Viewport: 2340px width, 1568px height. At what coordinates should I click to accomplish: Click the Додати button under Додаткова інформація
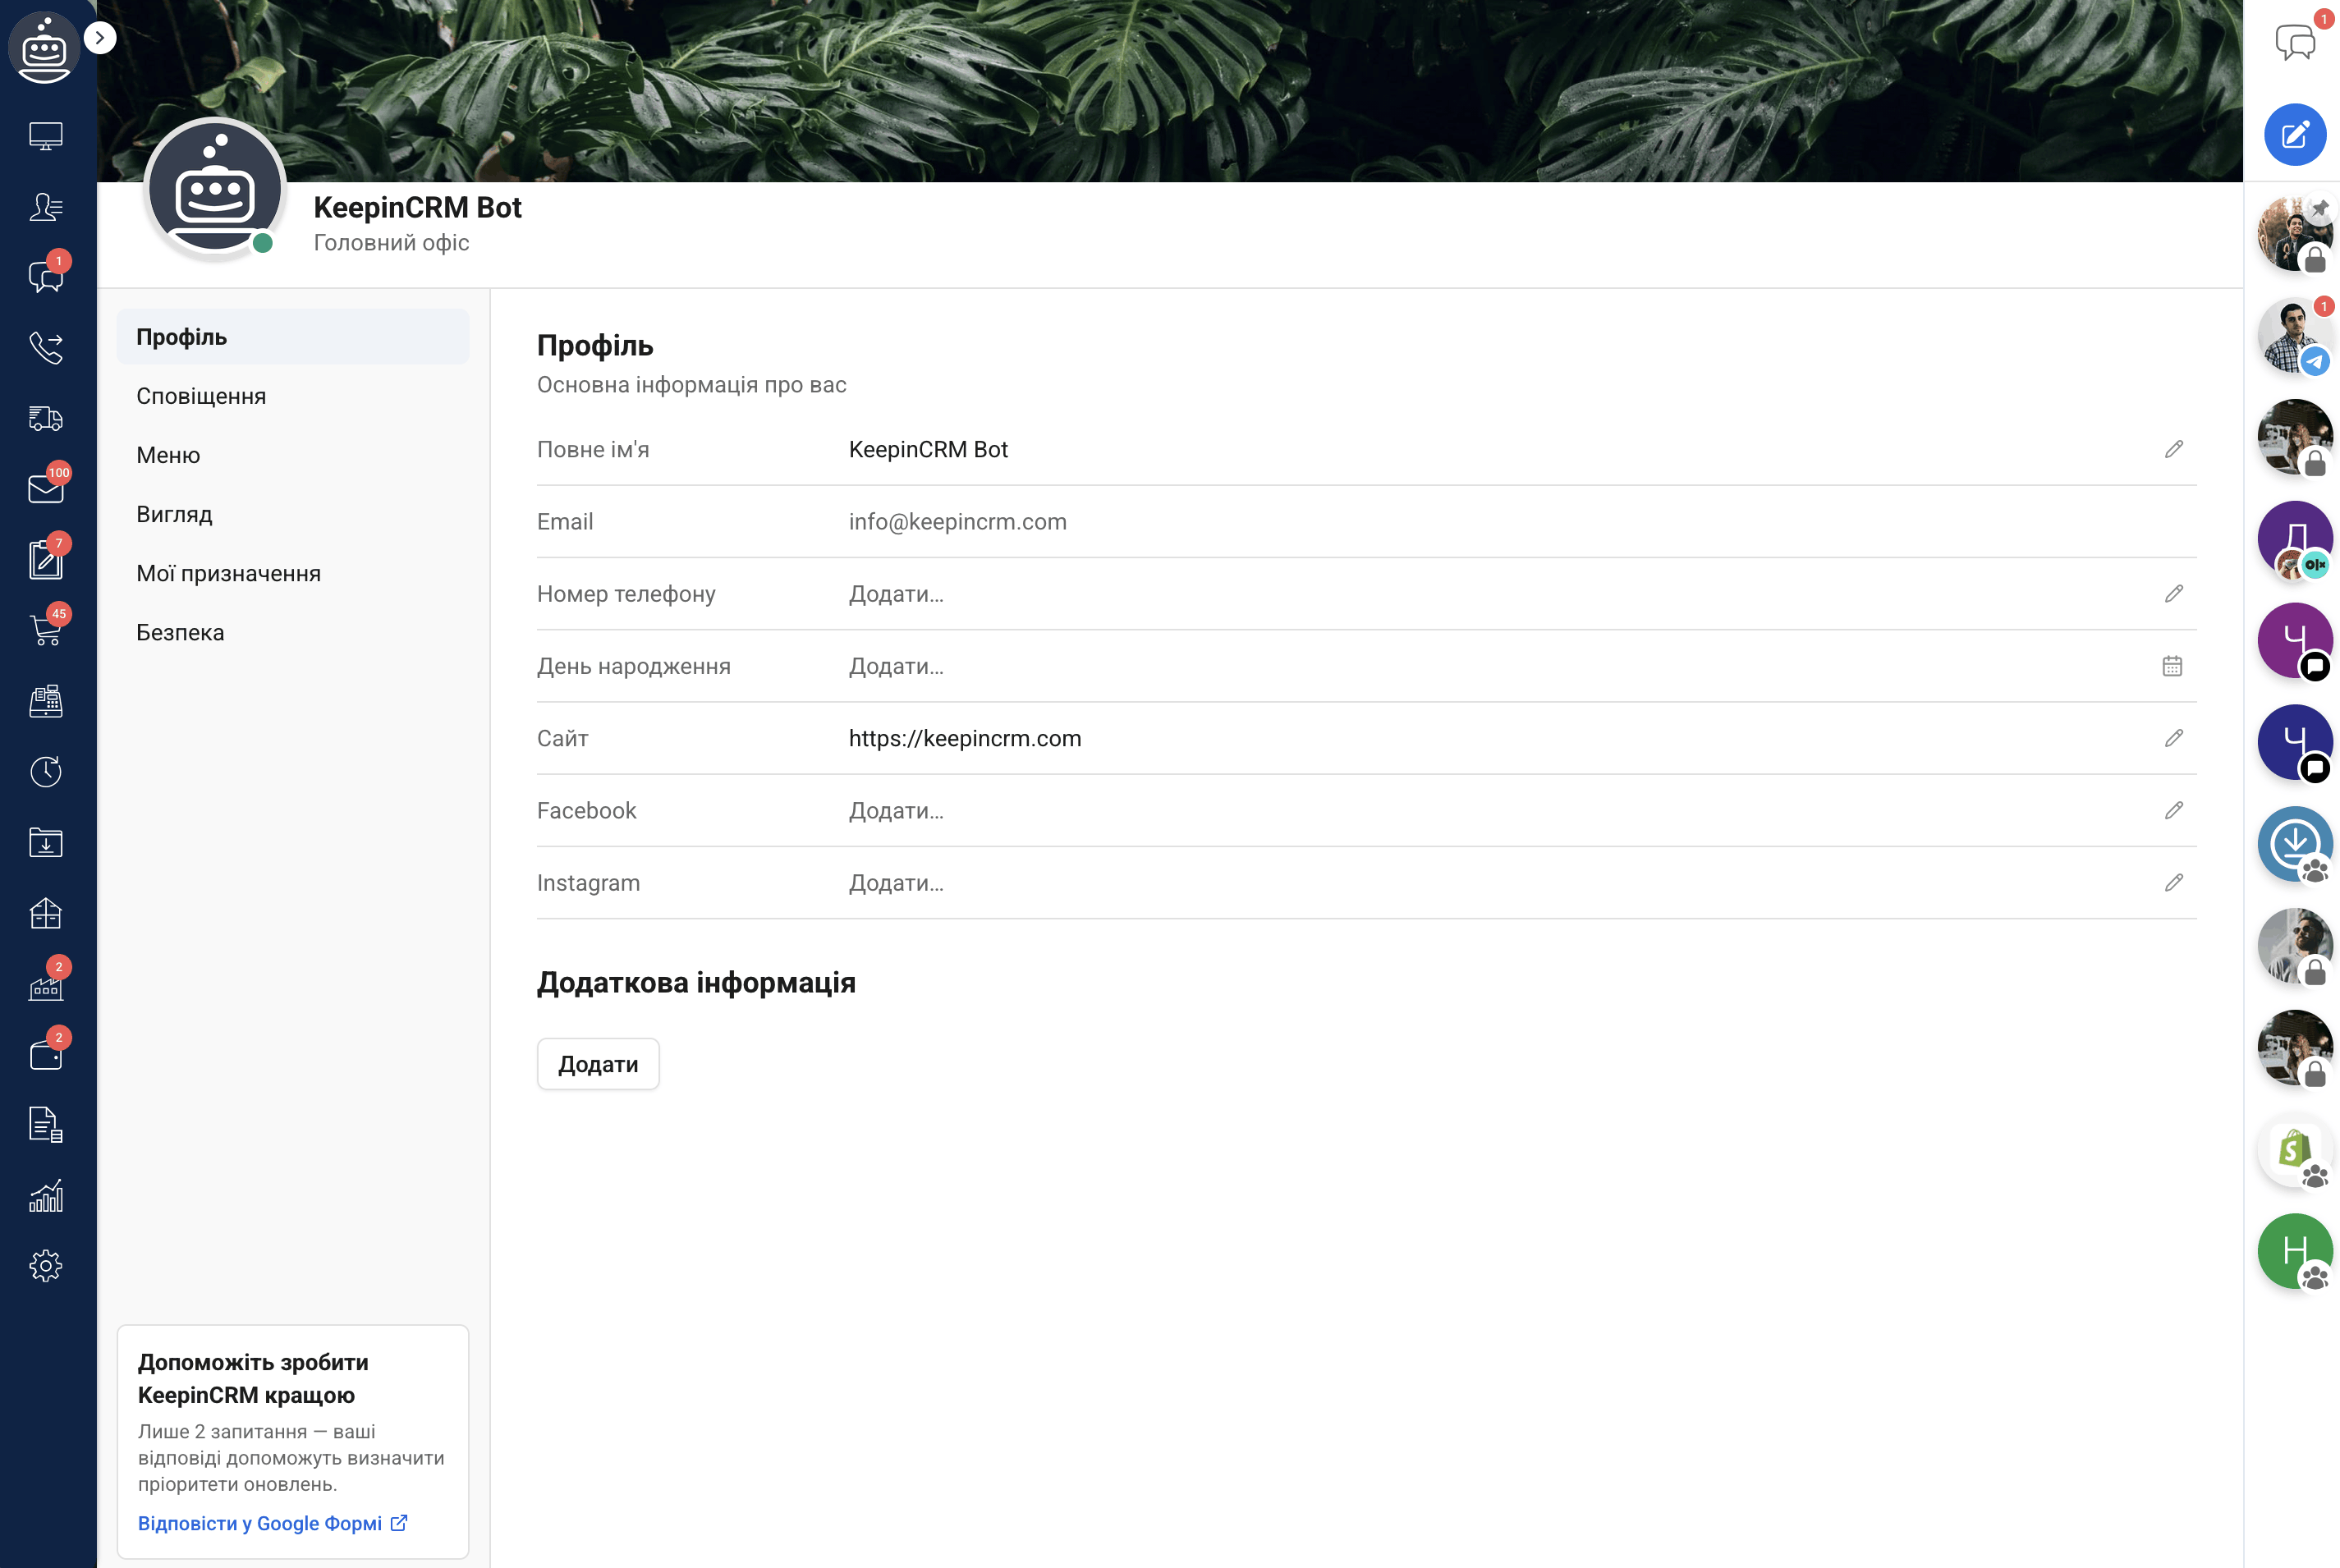pyautogui.click(x=598, y=1064)
